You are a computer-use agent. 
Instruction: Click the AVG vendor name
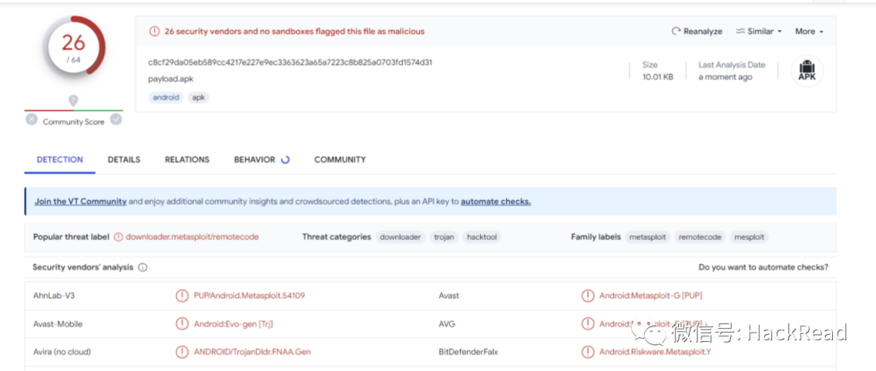click(x=448, y=324)
